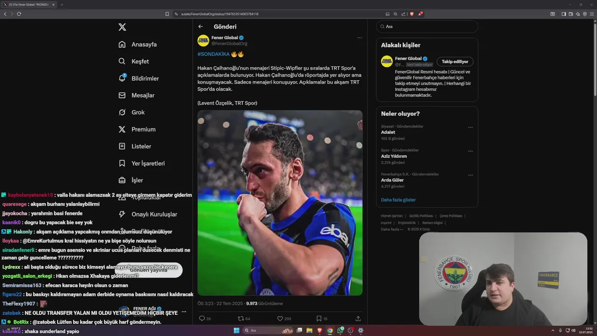597x336 pixels.
Task: Open Yer İşaretleri bookmarks
Action: 141,163
